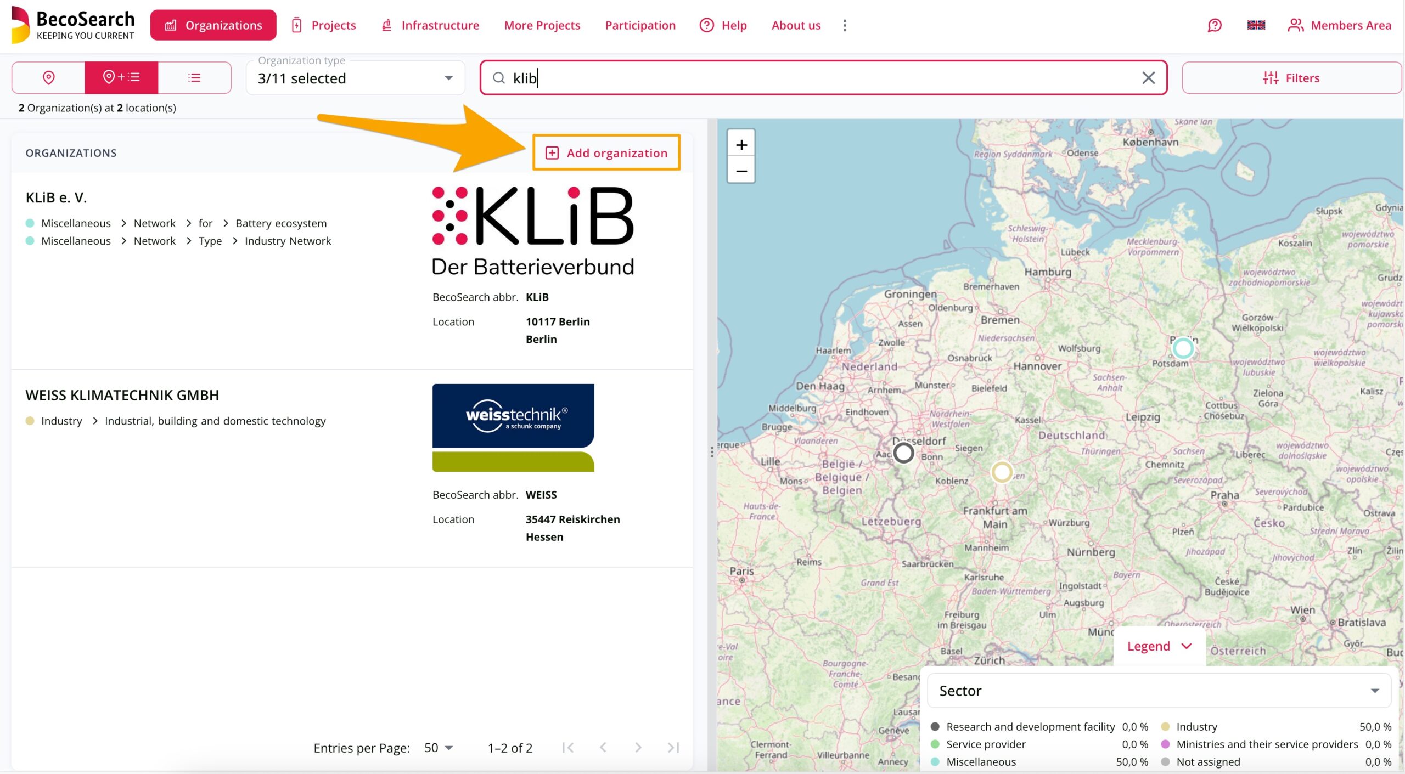Zoom out on the map
This screenshot has width=1405, height=774.
coord(741,171)
